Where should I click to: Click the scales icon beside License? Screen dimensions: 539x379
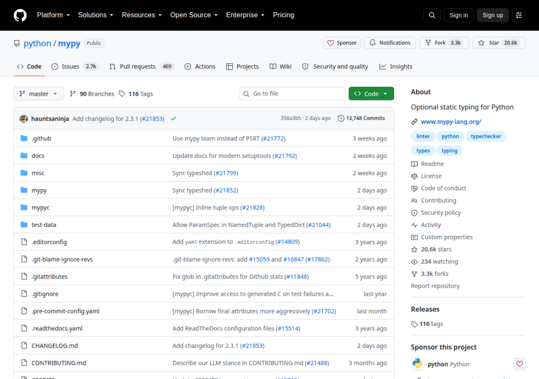click(414, 176)
